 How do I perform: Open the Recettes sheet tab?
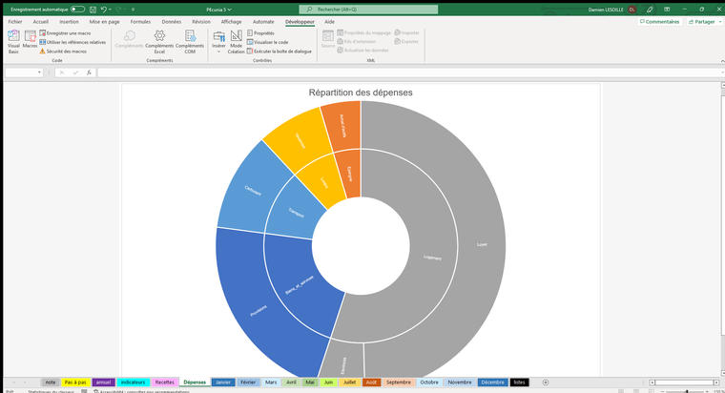pyautogui.click(x=165, y=382)
